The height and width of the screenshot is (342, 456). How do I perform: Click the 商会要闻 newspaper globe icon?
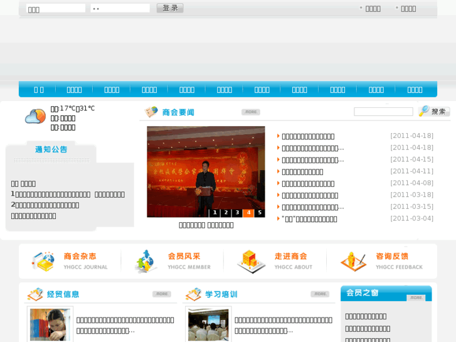coord(151,112)
